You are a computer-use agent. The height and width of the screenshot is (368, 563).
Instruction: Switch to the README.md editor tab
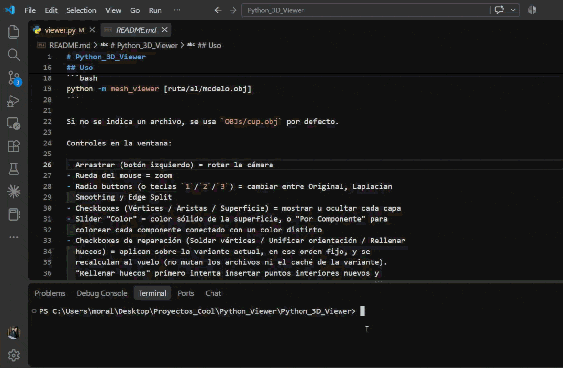coord(136,30)
